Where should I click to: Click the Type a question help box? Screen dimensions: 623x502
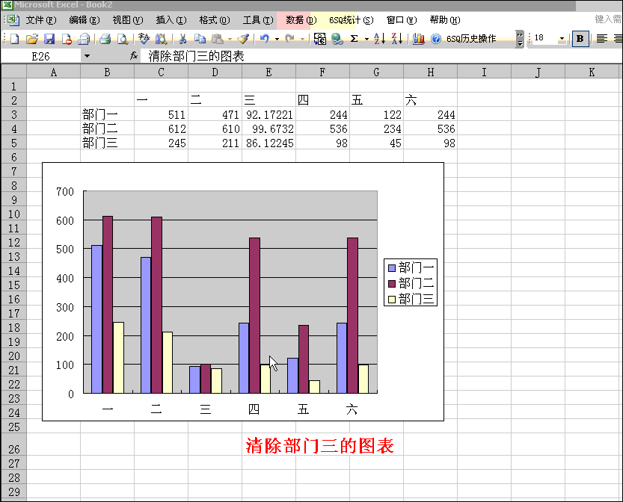pos(608,19)
